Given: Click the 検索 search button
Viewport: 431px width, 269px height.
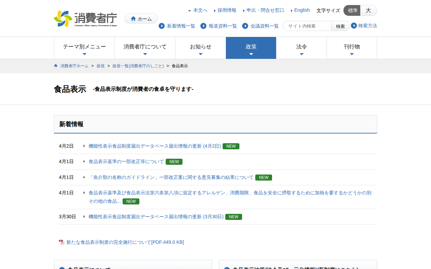Looking at the screenshot, I should (340, 26).
